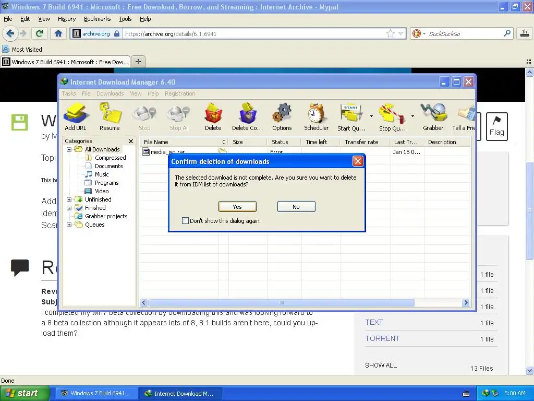Select the Documents category

[108, 166]
